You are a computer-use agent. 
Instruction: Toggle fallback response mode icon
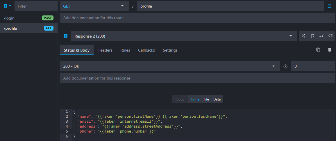[x=330, y=36]
